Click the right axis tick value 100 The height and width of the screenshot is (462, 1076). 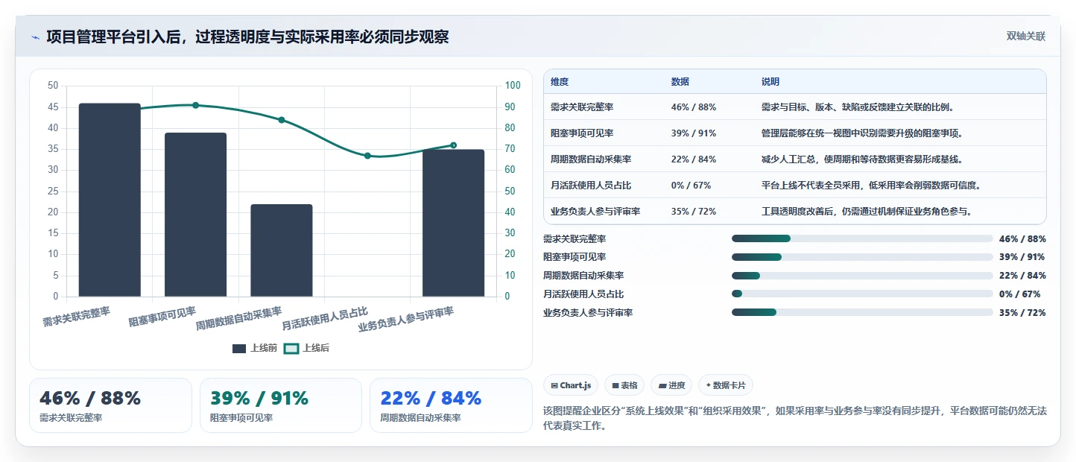[x=513, y=86]
